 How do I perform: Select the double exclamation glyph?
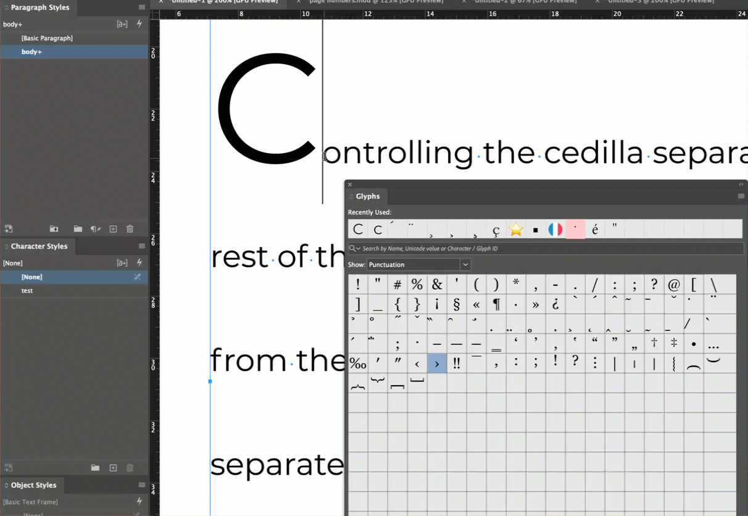tap(457, 364)
